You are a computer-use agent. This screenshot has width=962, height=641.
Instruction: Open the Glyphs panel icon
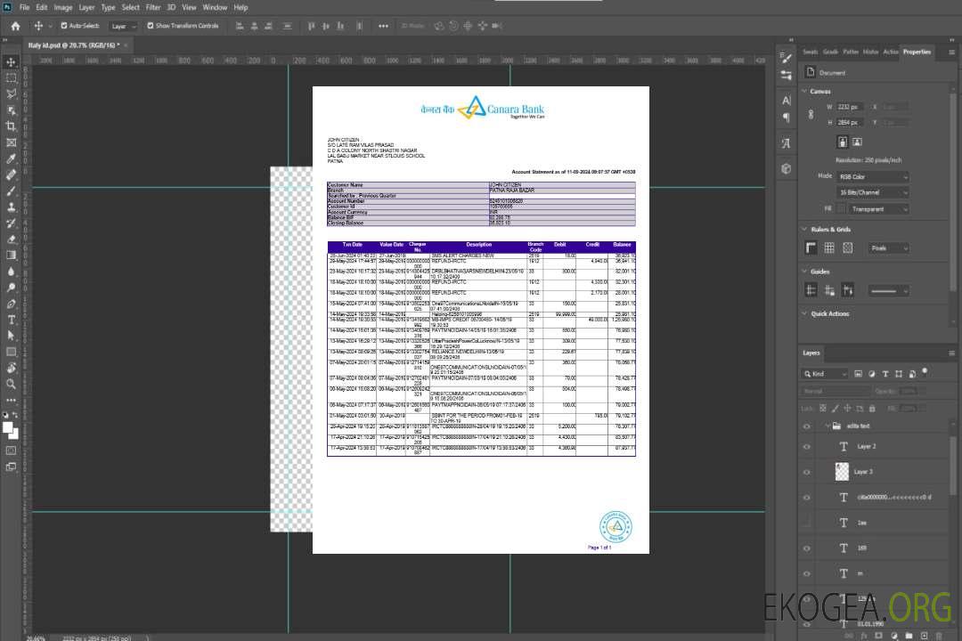(786, 143)
